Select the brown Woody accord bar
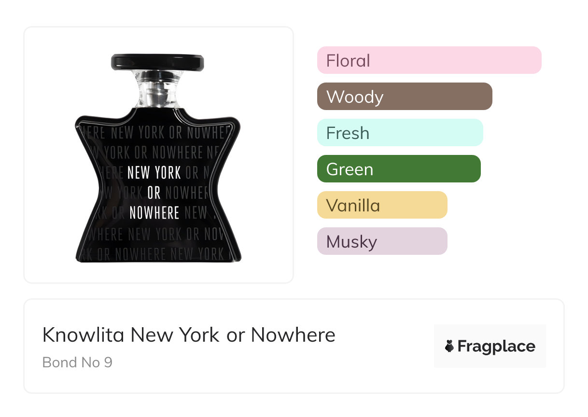The width and height of the screenshot is (588, 417). pos(405,97)
